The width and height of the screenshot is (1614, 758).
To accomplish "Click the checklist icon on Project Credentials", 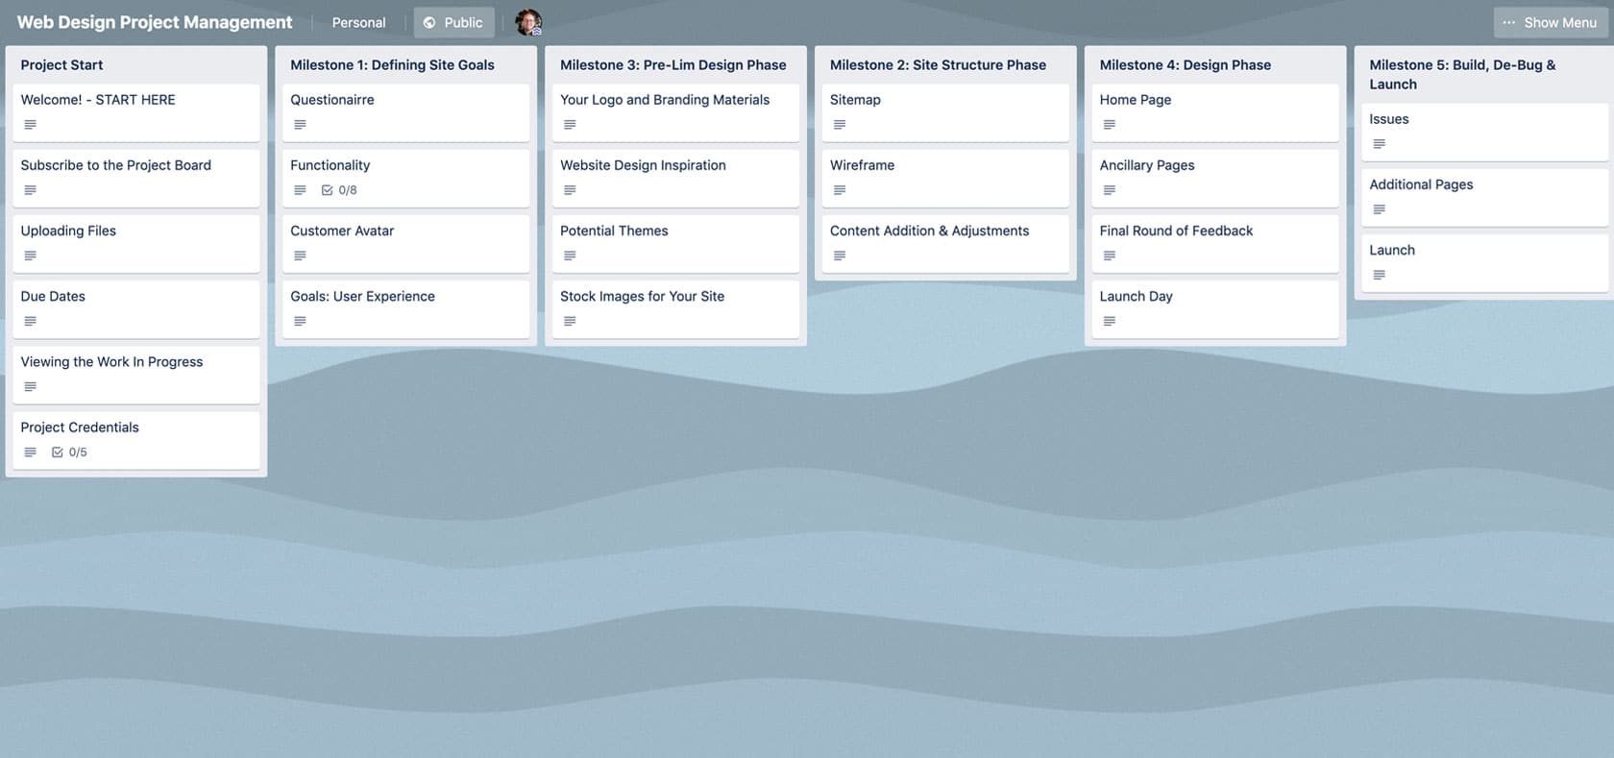I will pos(57,452).
